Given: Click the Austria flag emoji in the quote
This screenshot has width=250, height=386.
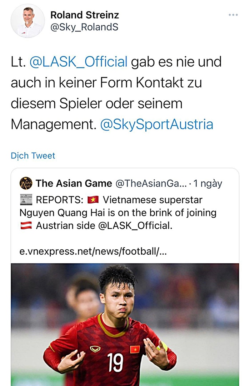Looking at the screenshot, I should [x=26, y=225].
